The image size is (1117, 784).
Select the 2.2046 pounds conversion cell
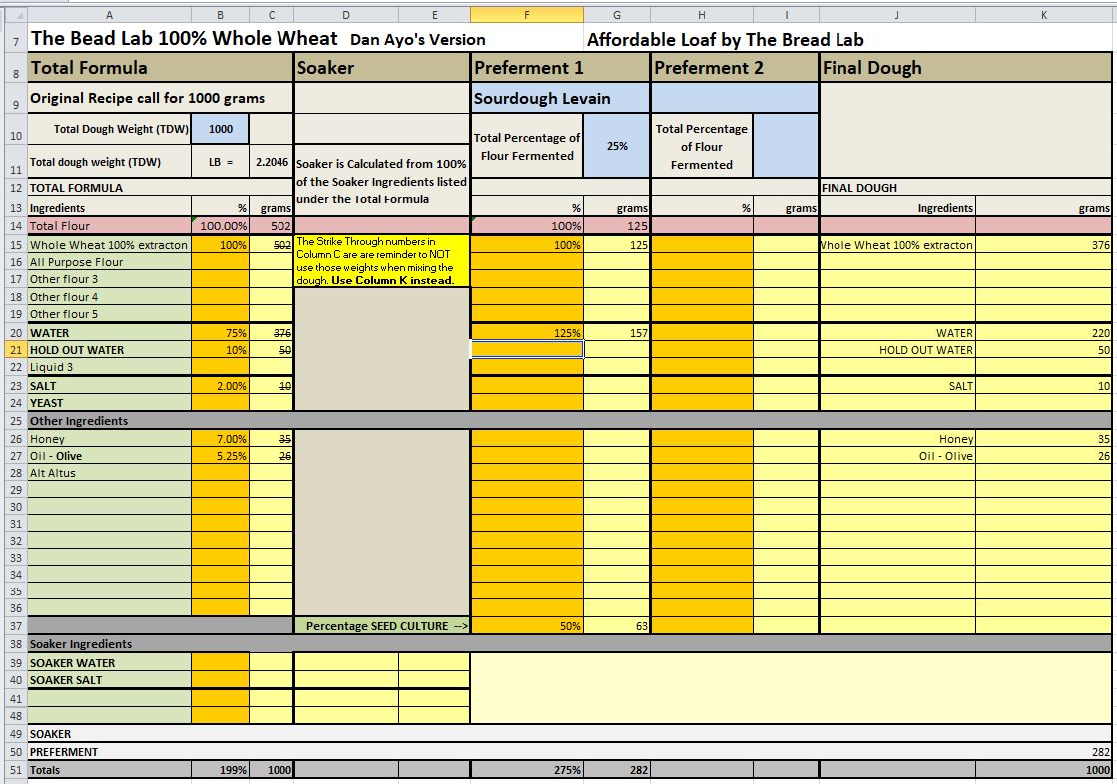pos(271,162)
